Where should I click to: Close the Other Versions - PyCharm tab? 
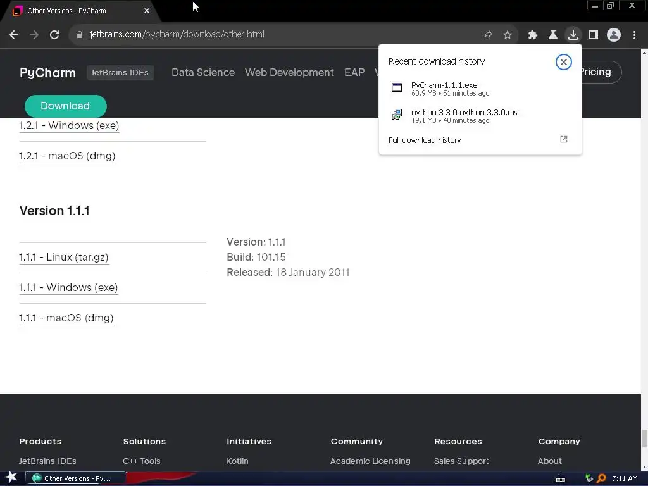(147, 11)
